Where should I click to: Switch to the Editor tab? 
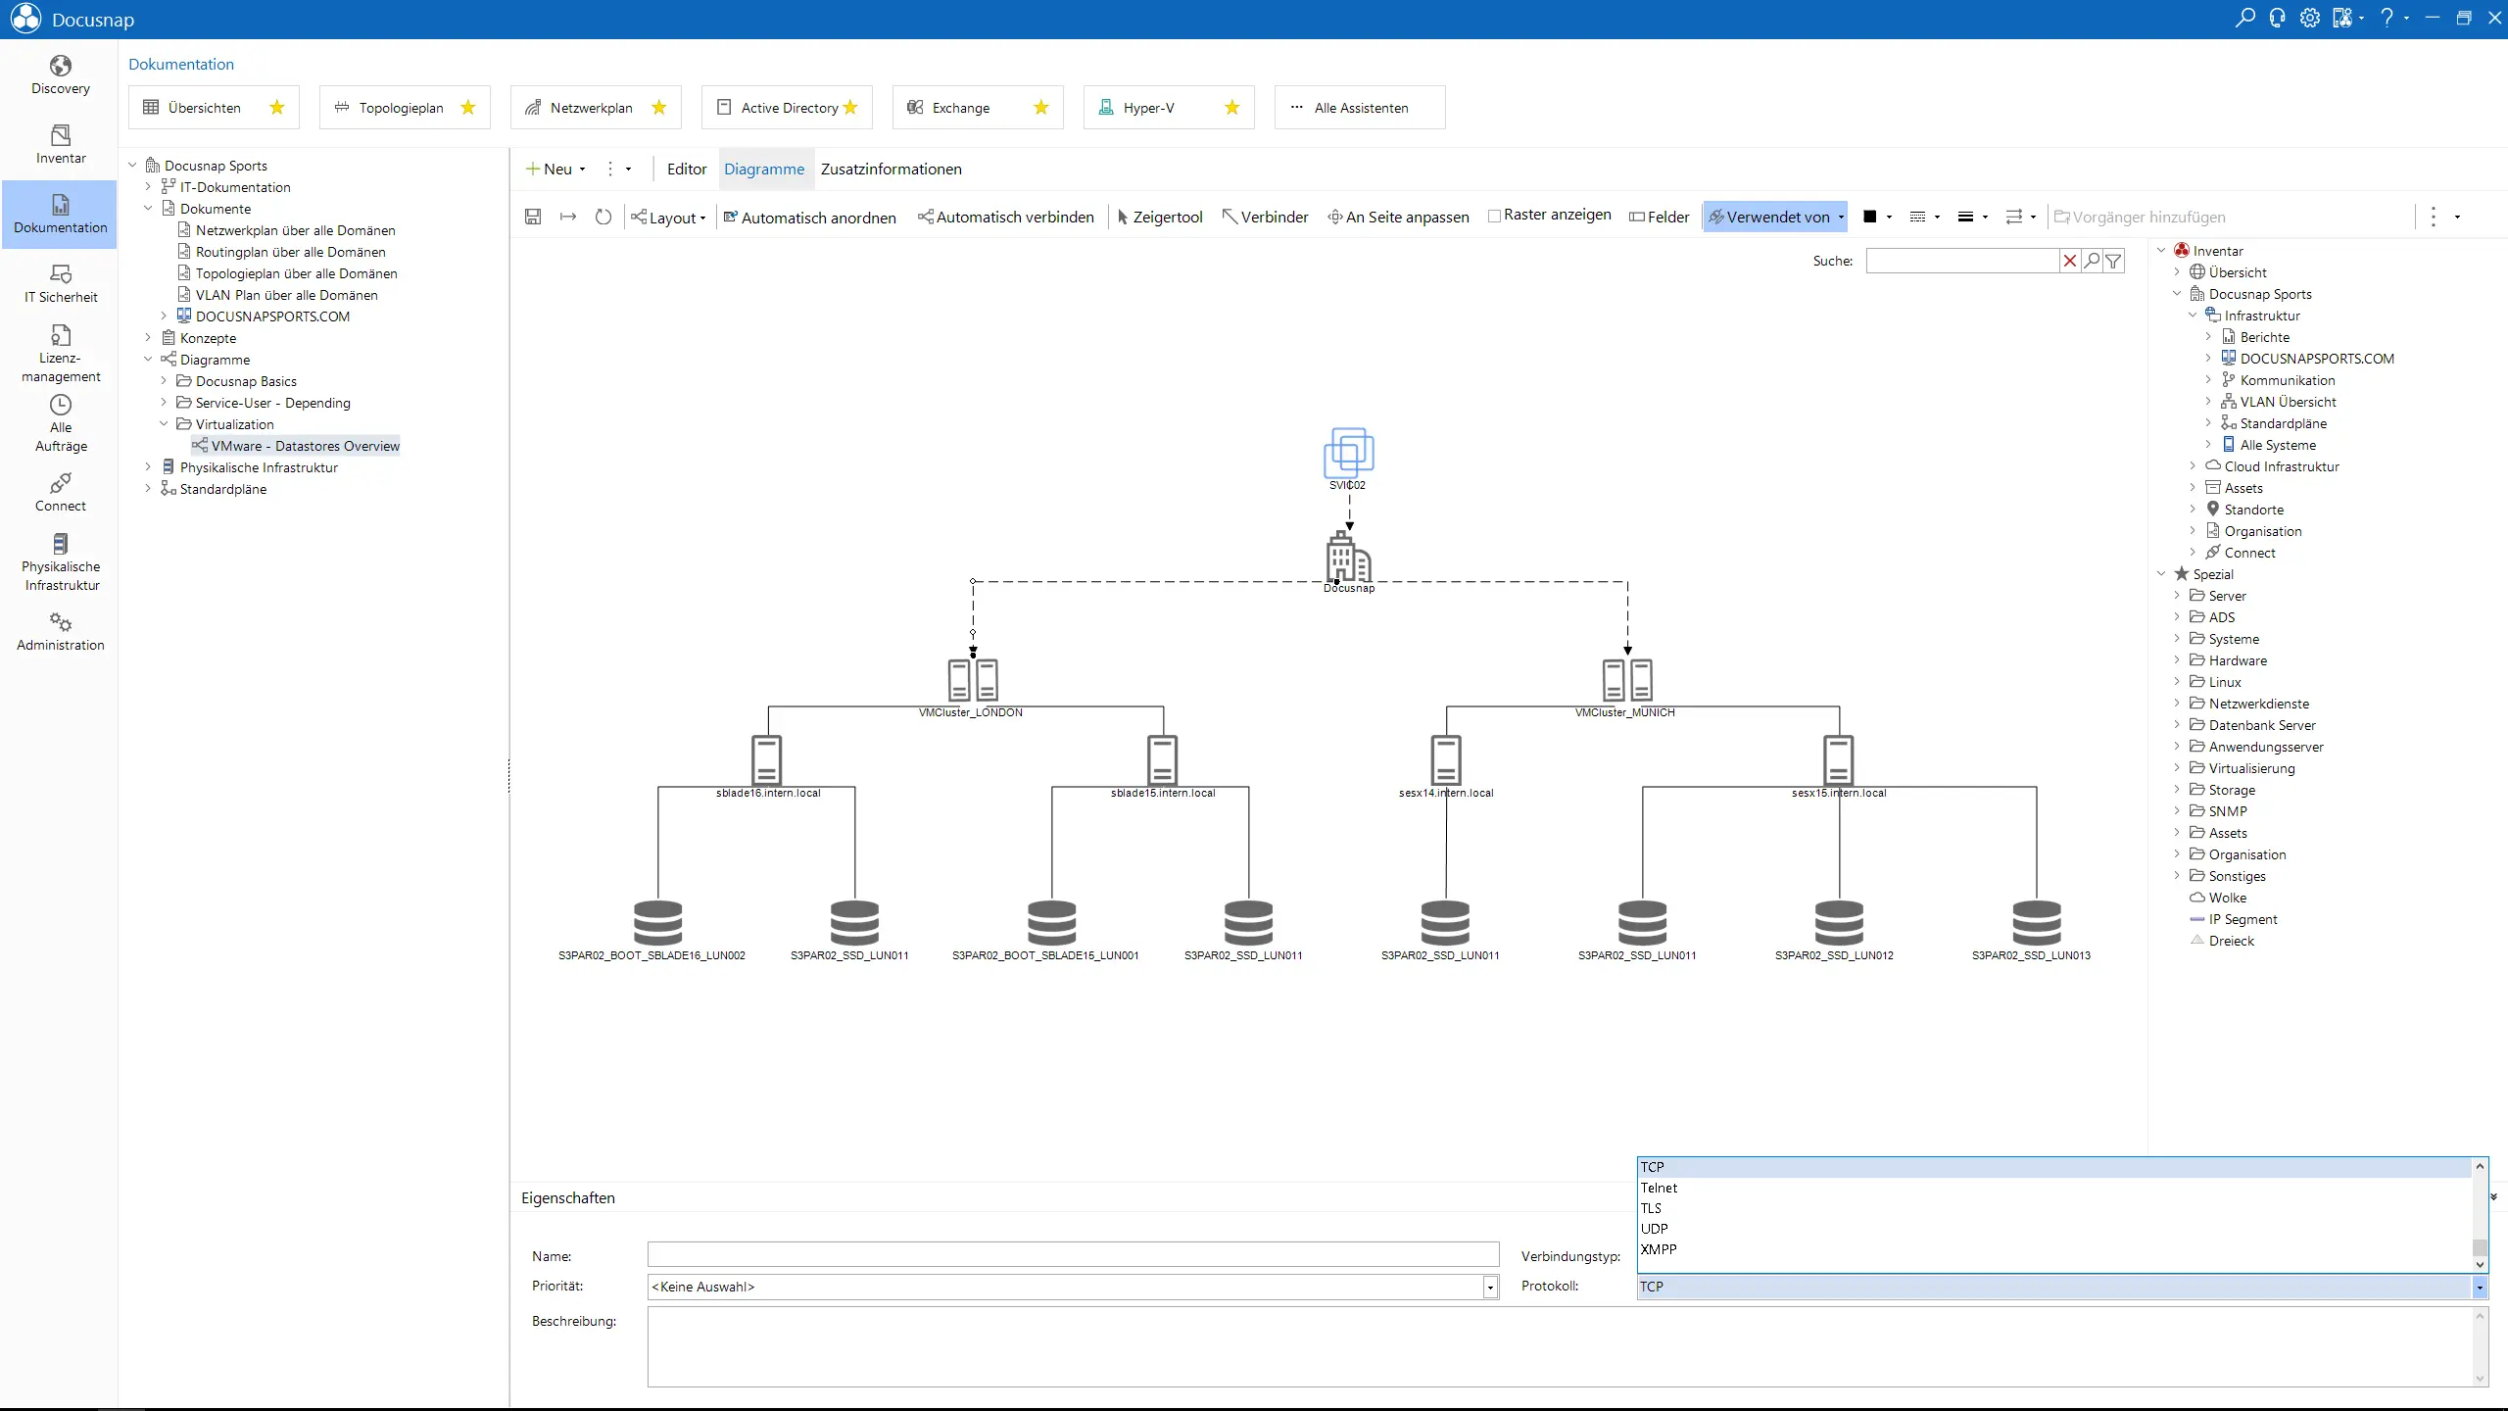pyautogui.click(x=686, y=169)
